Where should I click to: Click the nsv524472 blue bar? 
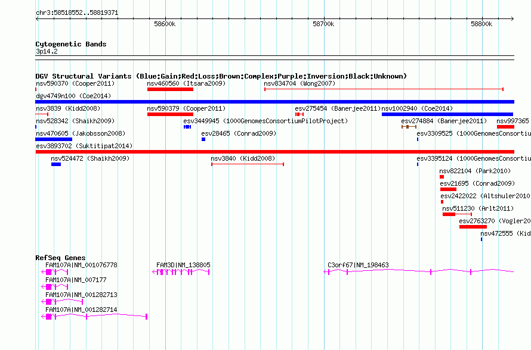pos(56,164)
